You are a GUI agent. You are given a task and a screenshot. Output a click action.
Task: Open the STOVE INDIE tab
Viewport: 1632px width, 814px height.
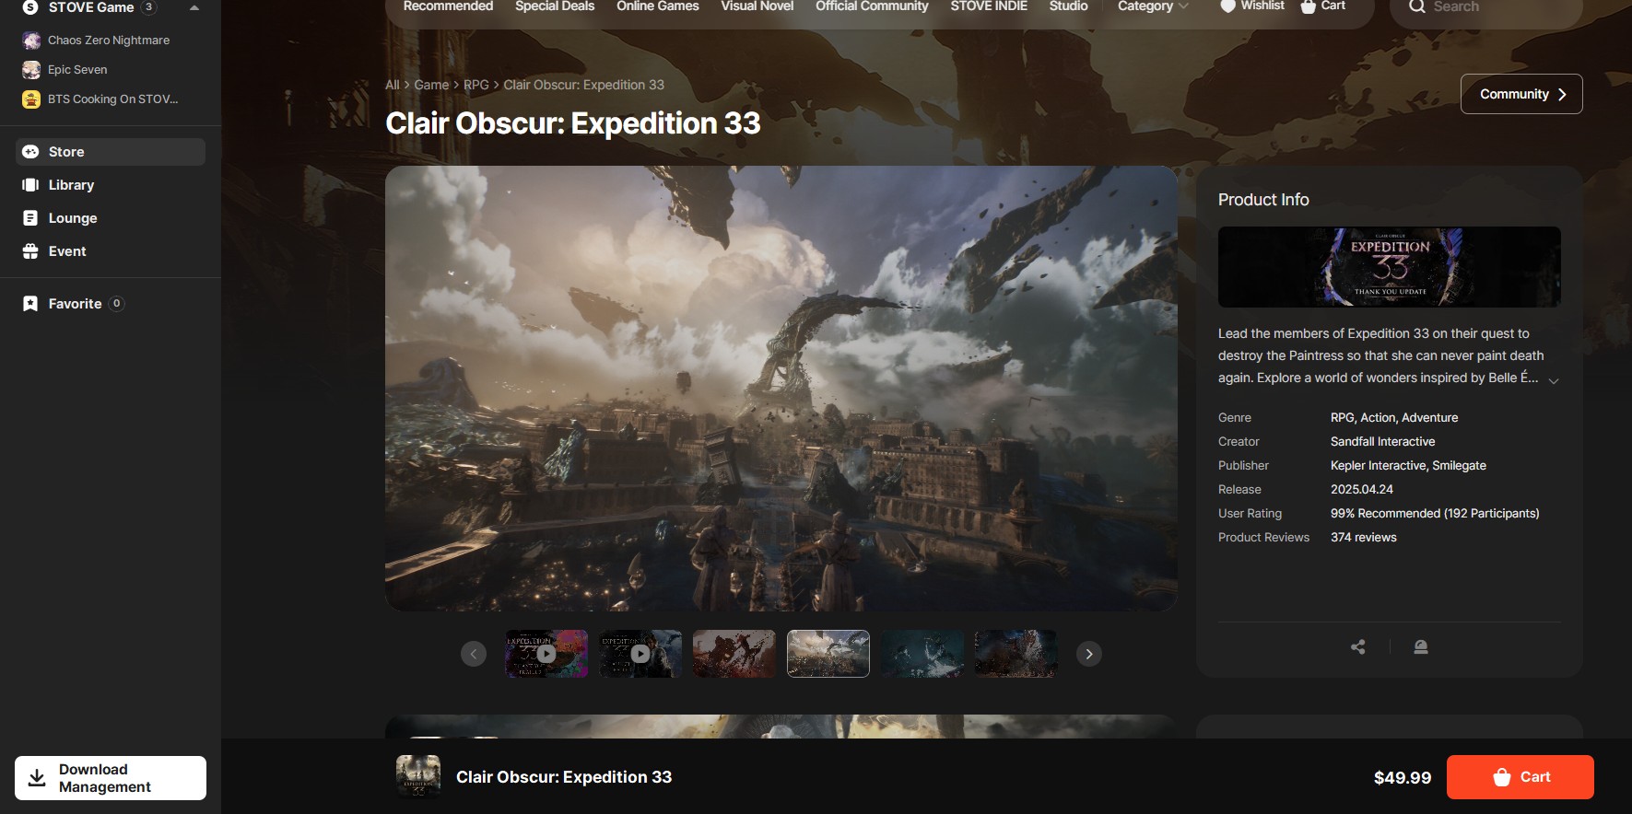click(989, 6)
